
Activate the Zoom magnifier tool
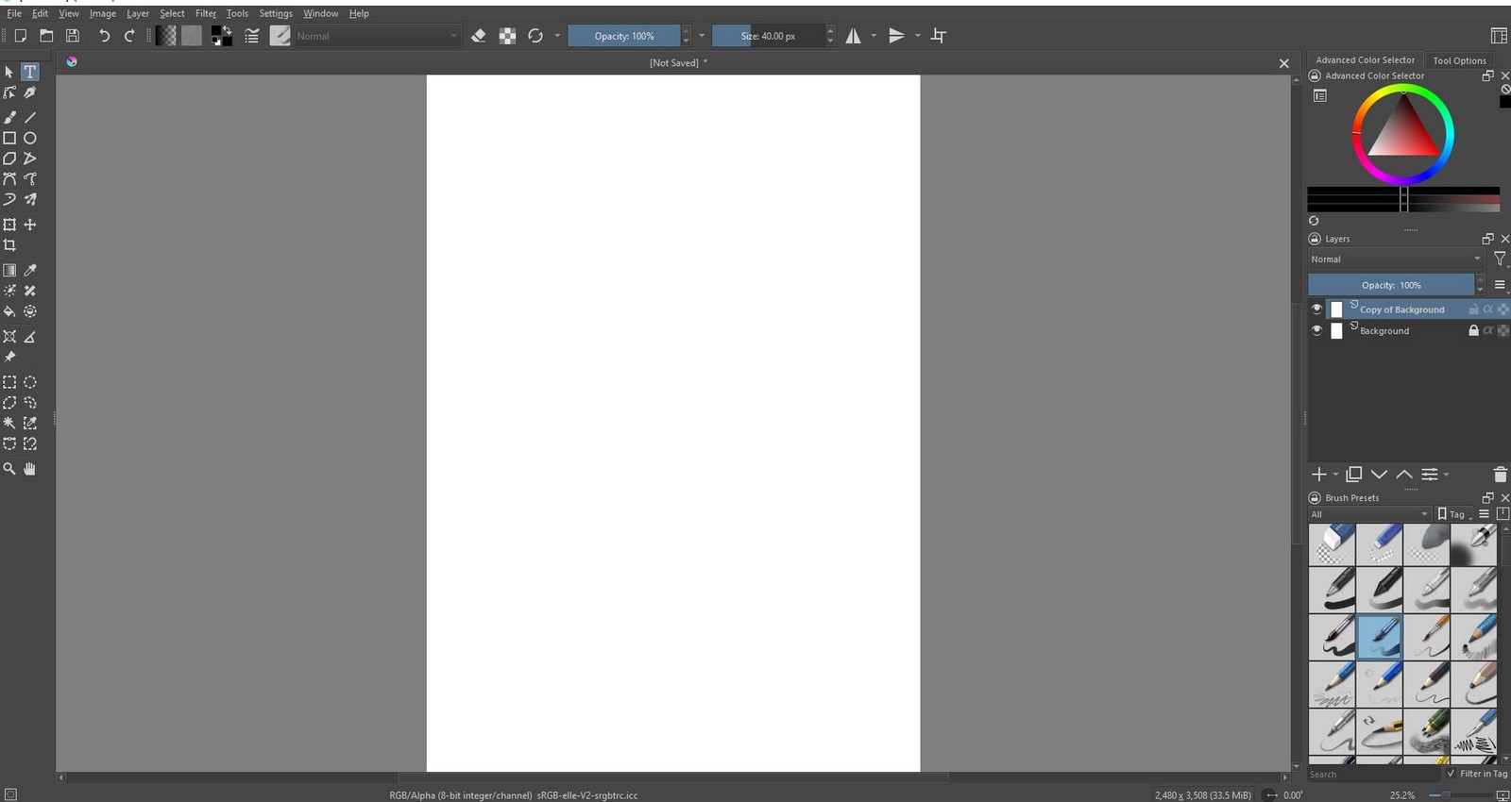pos(9,469)
